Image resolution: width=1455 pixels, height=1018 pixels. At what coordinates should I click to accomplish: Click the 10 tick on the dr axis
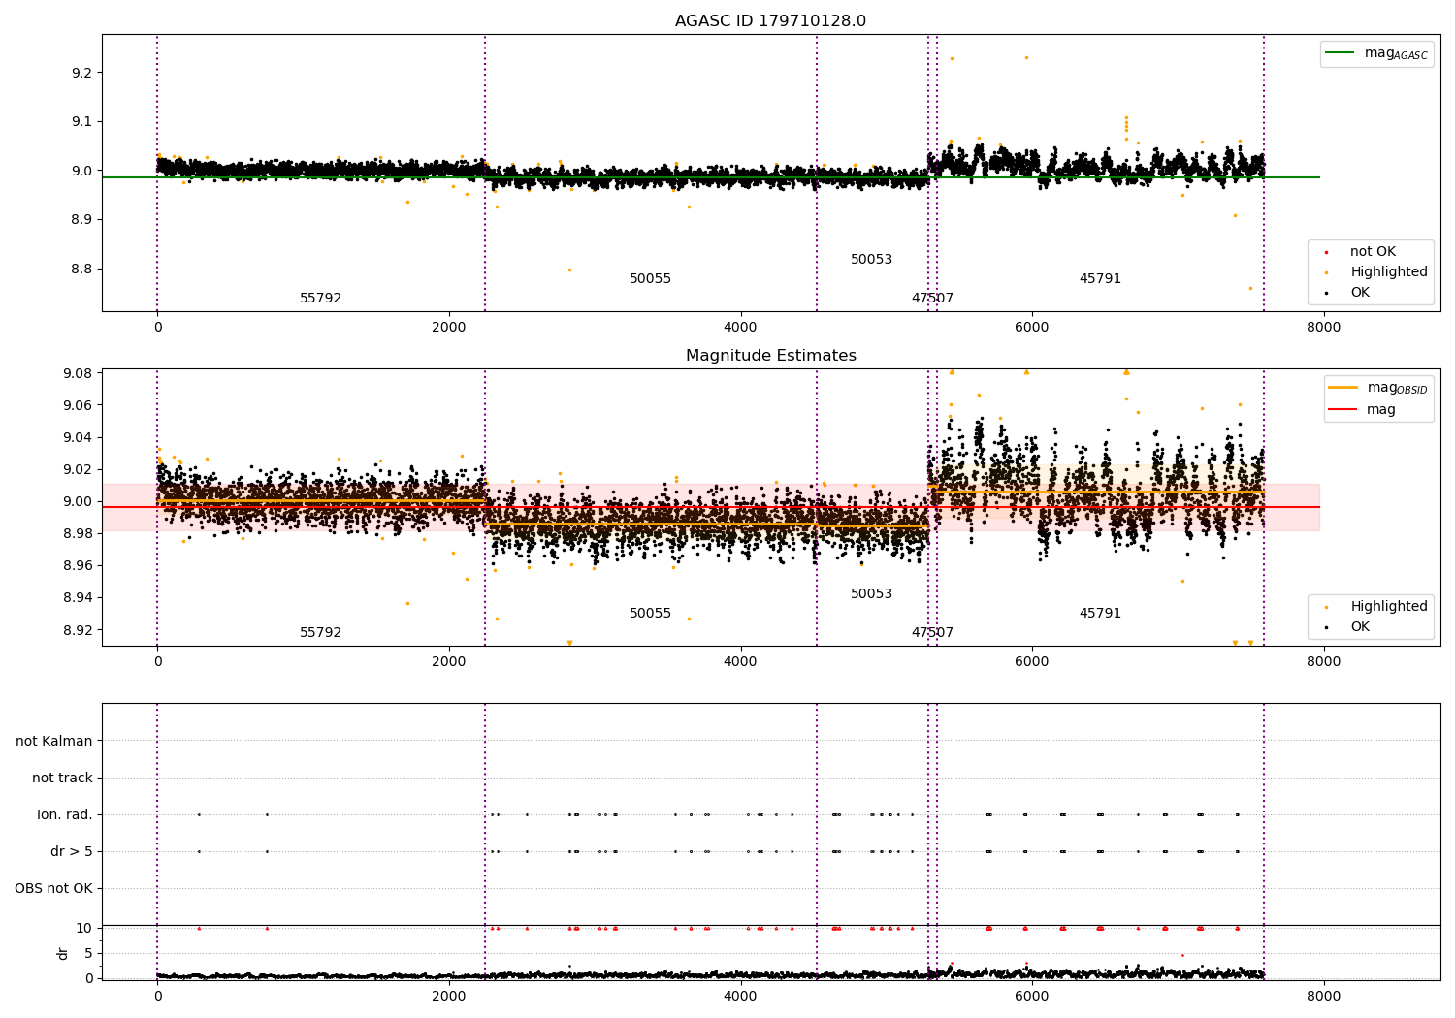tap(84, 929)
